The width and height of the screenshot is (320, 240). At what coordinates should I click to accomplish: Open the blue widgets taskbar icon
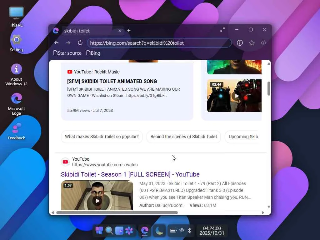click(119, 231)
